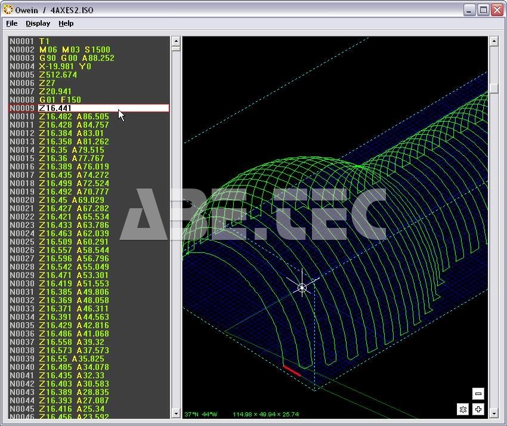Viewport: 507px width, 426px height.
Task: Select line N0043 Z16.389 A28.835
Action: [89, 392]
